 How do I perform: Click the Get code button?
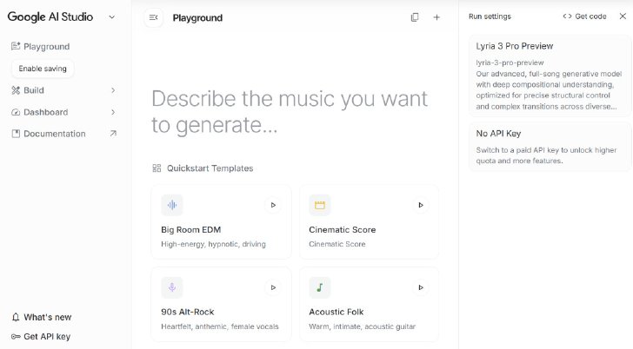pyautogui.click(x=584, y=16)
